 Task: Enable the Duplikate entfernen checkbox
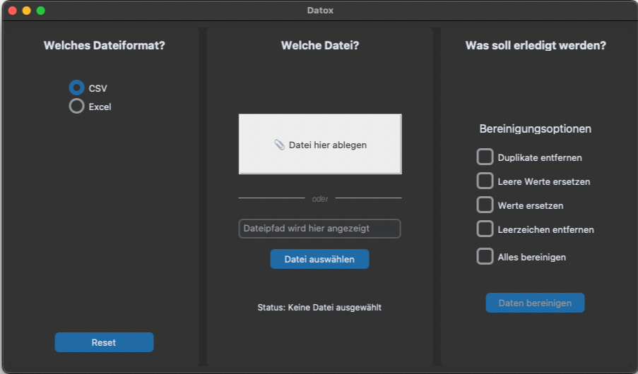(x=485, y=157)
